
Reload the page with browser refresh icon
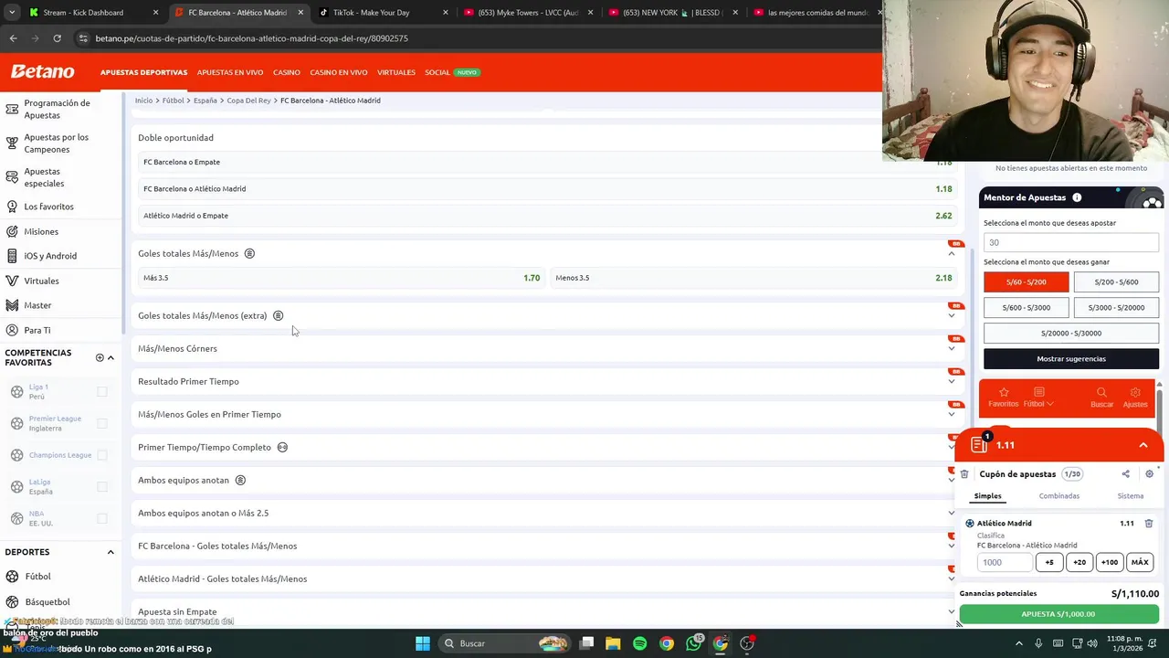(x=57, y=38)
